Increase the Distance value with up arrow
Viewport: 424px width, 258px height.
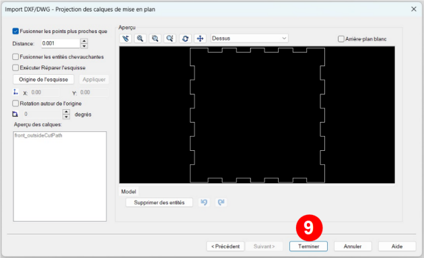tap(84, 41)
